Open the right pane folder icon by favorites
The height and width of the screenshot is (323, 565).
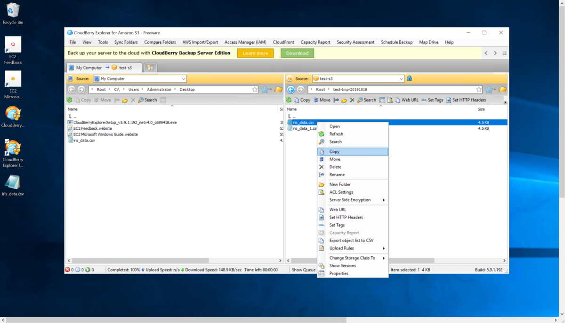[x=502, y=89]
